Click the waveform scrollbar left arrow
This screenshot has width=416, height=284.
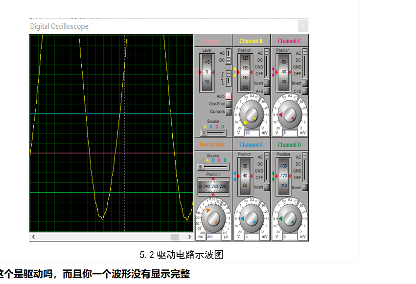point(33,237)
